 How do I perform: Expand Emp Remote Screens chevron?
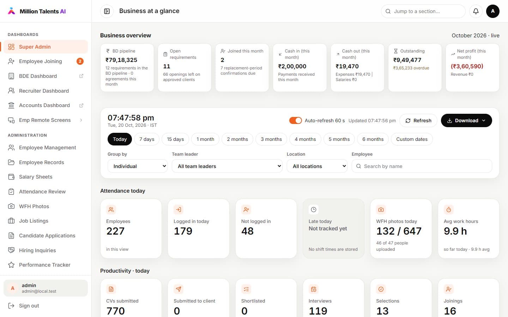(81, 120)
